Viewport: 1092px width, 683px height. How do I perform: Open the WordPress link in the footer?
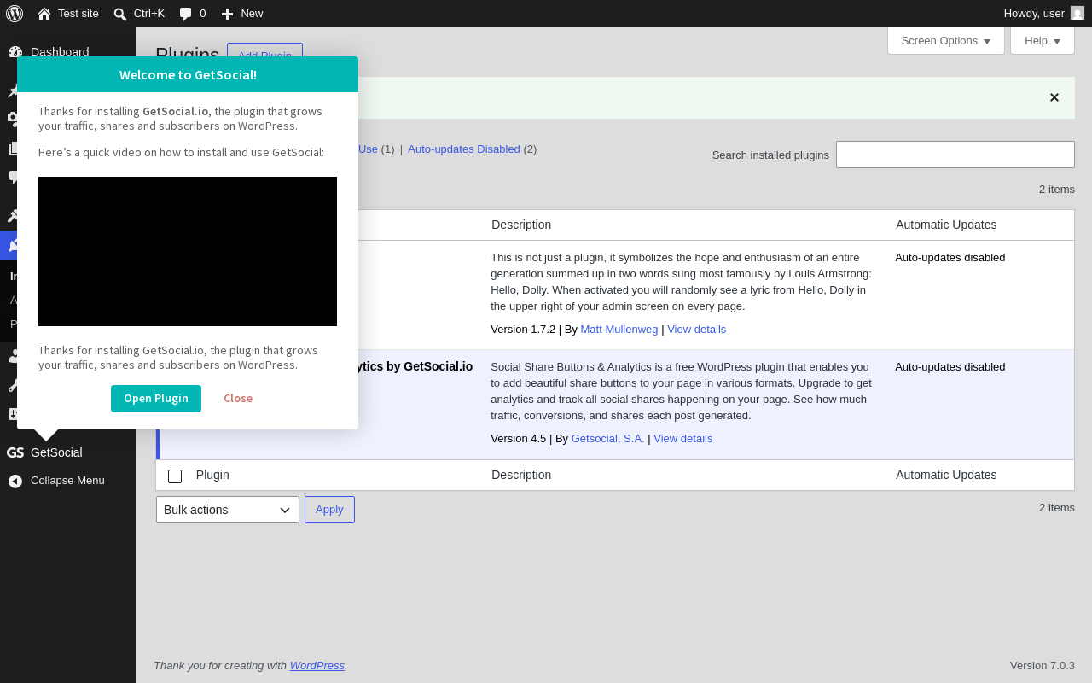(x=317, y=666)
